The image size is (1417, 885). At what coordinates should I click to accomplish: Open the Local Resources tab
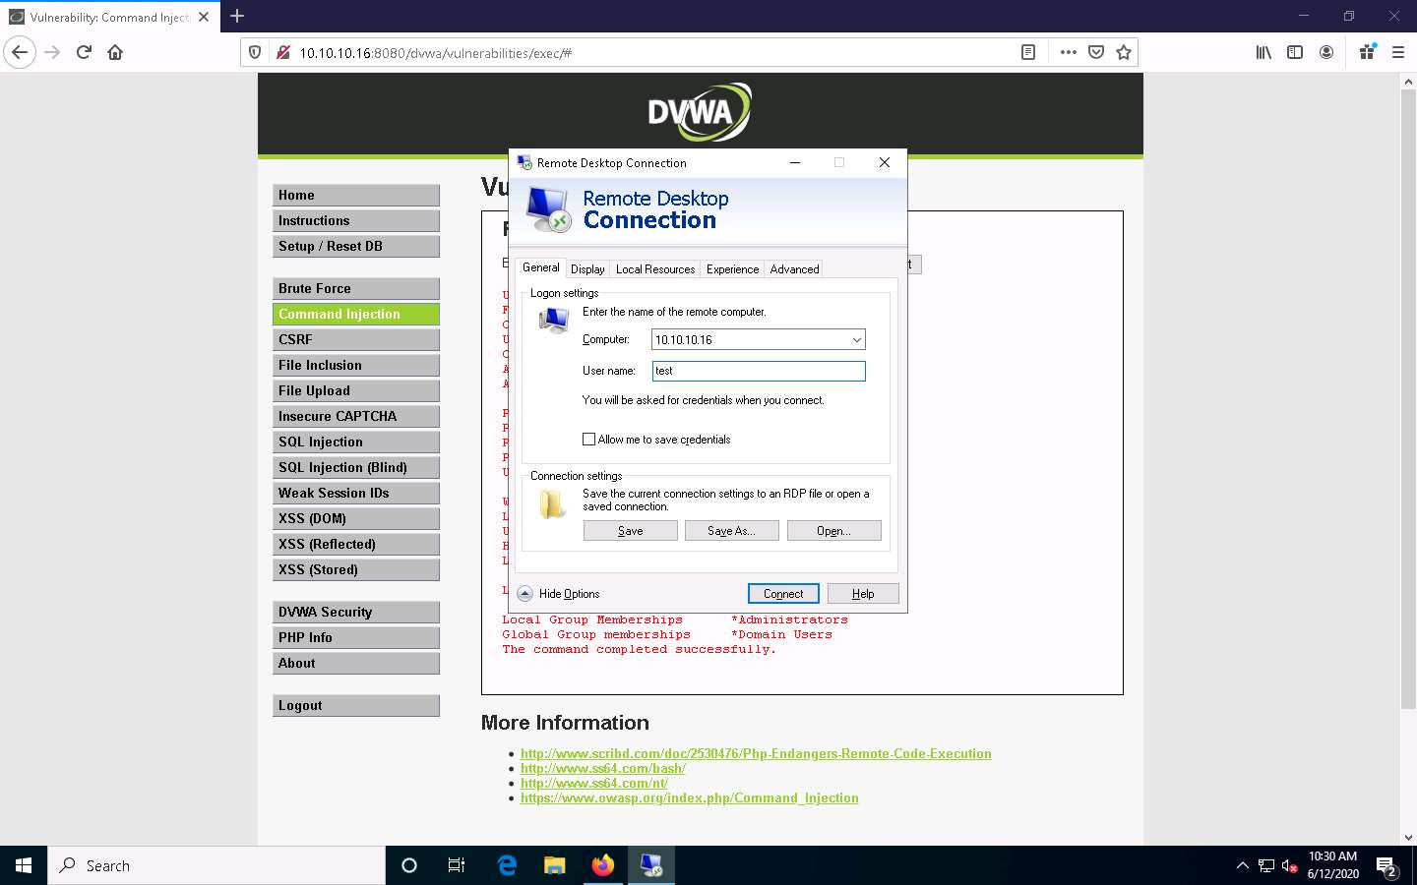coord(654,267)
